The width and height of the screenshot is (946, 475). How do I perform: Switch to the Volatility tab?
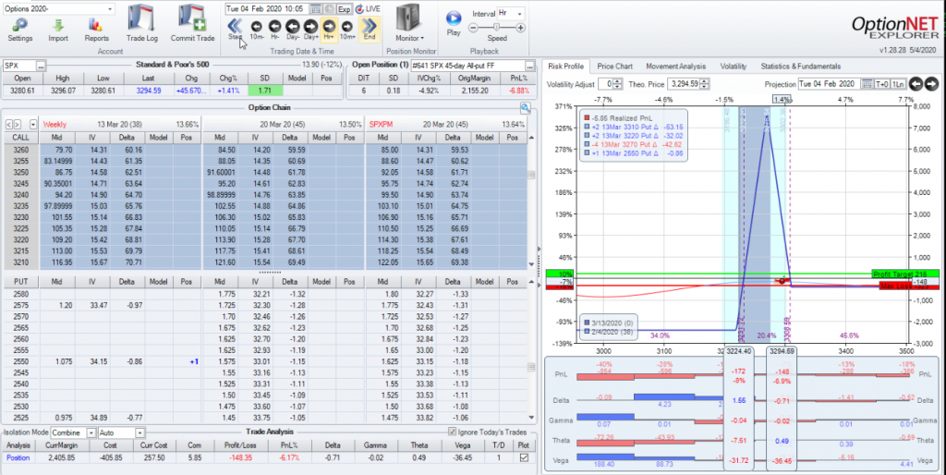pos(733,67)
